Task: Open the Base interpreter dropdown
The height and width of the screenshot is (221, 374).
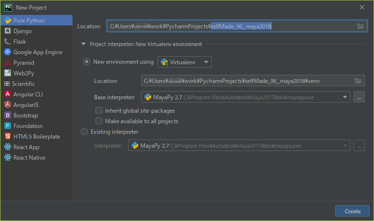Action: coord(246,97)
